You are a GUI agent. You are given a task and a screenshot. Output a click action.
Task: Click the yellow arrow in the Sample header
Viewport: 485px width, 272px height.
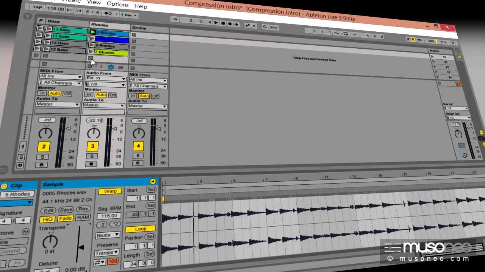153,181
